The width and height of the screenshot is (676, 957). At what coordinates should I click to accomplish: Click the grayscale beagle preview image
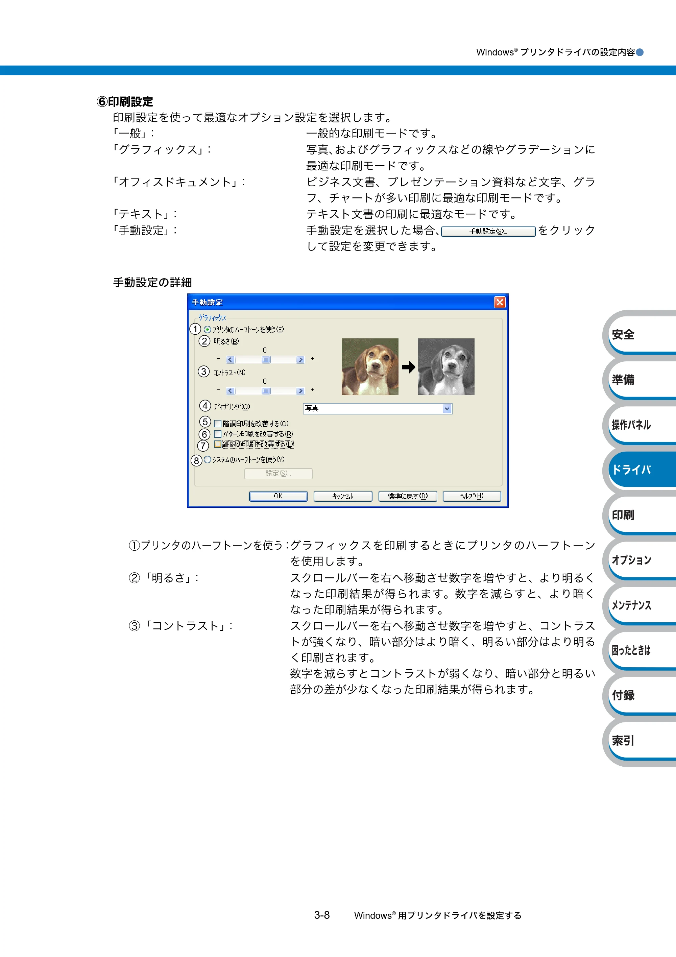click(446, 367)
